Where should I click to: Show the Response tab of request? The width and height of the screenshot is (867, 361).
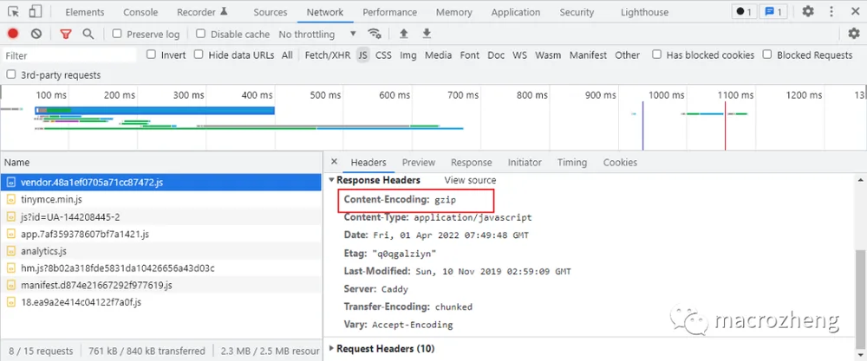(471, 162)
